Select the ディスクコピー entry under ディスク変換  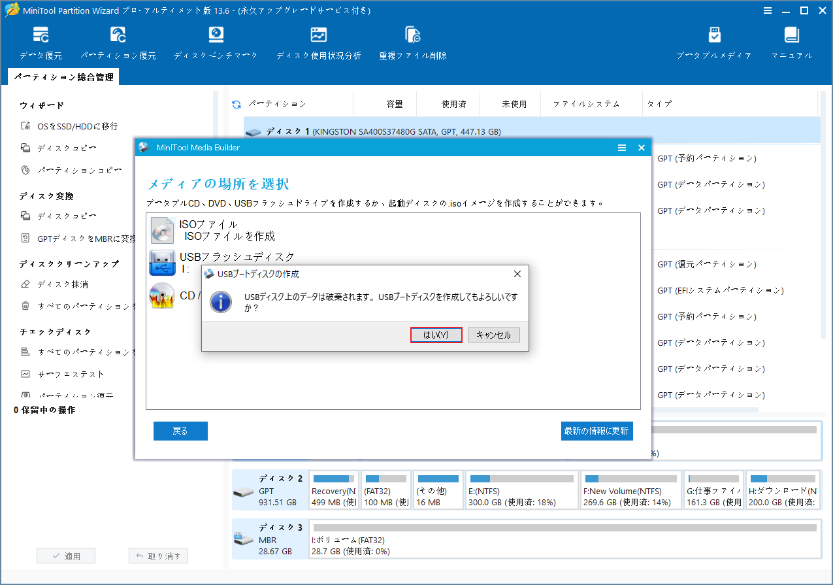67,216
